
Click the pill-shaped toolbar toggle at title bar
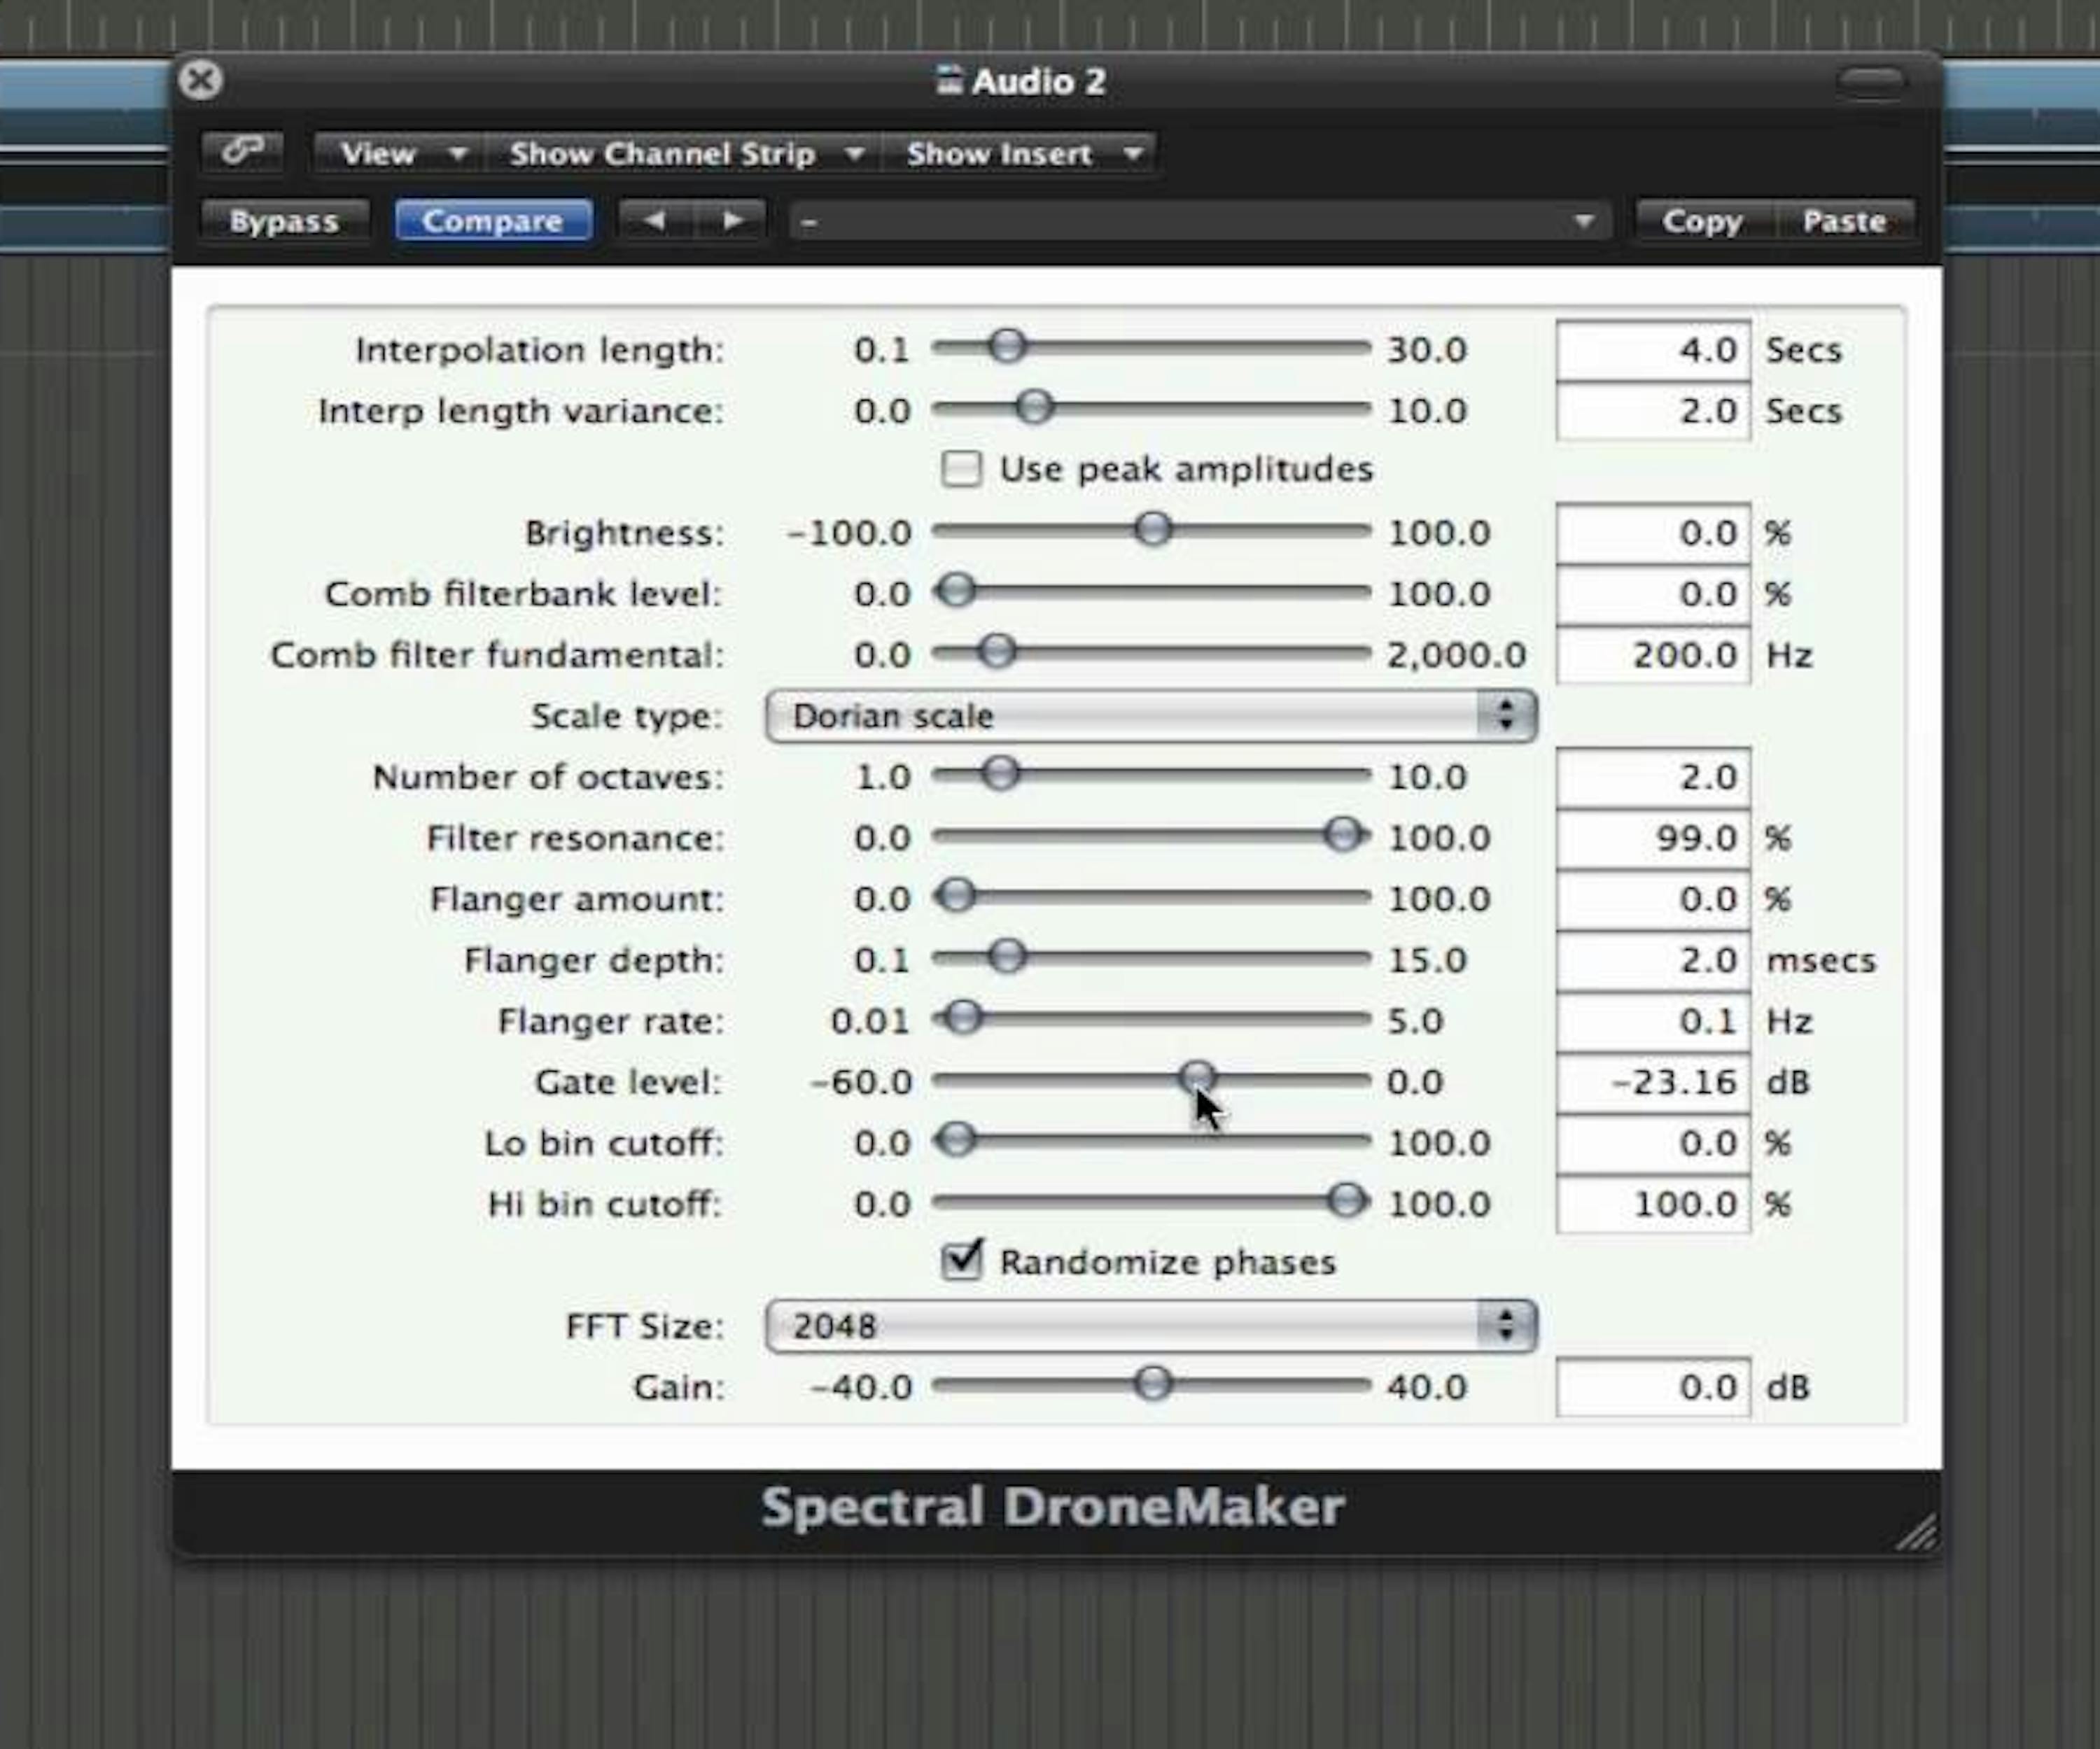pos(1872,82)
